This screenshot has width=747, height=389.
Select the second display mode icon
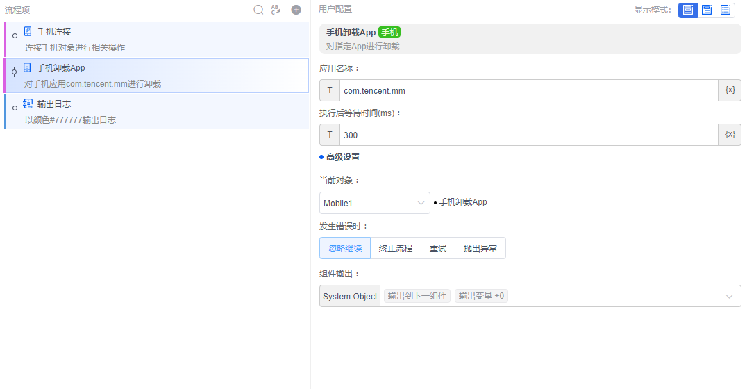707,10
